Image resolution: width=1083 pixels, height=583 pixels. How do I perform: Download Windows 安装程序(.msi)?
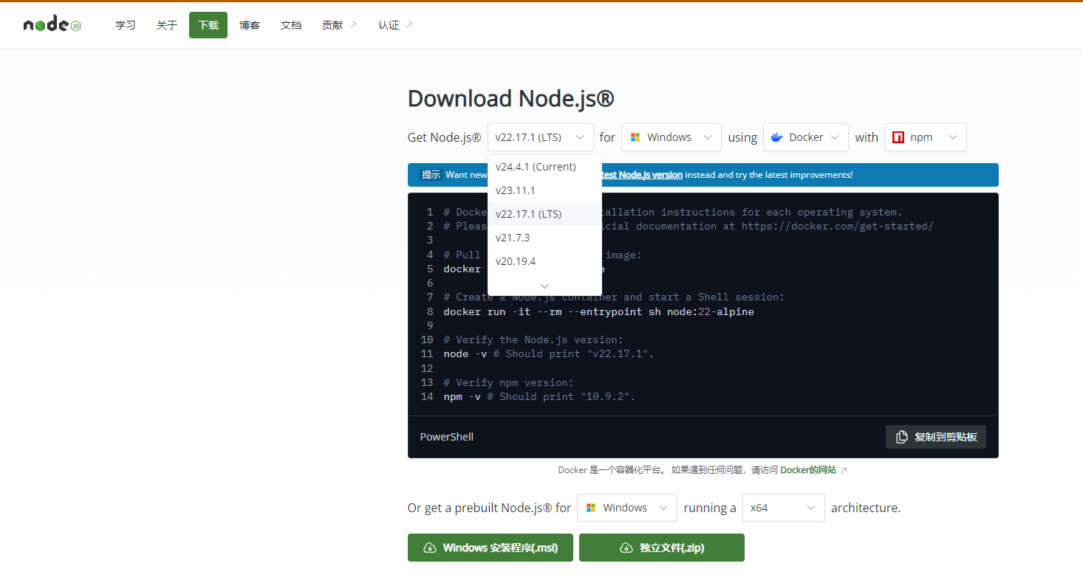coord(491,548)
